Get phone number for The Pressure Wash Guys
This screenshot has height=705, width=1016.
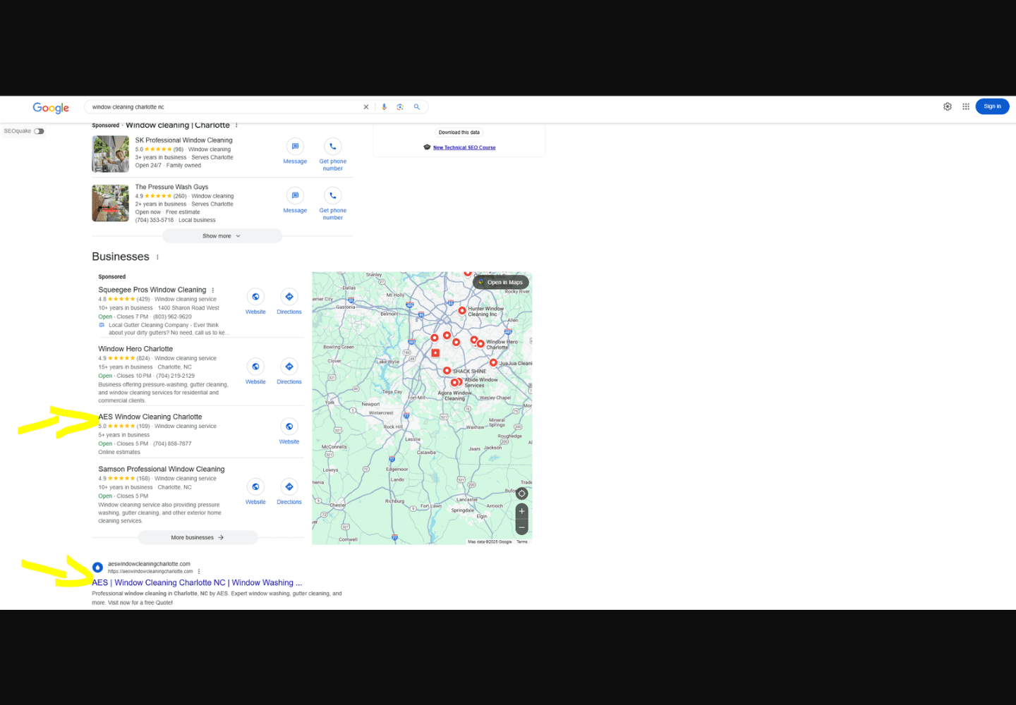click(333, 204)
